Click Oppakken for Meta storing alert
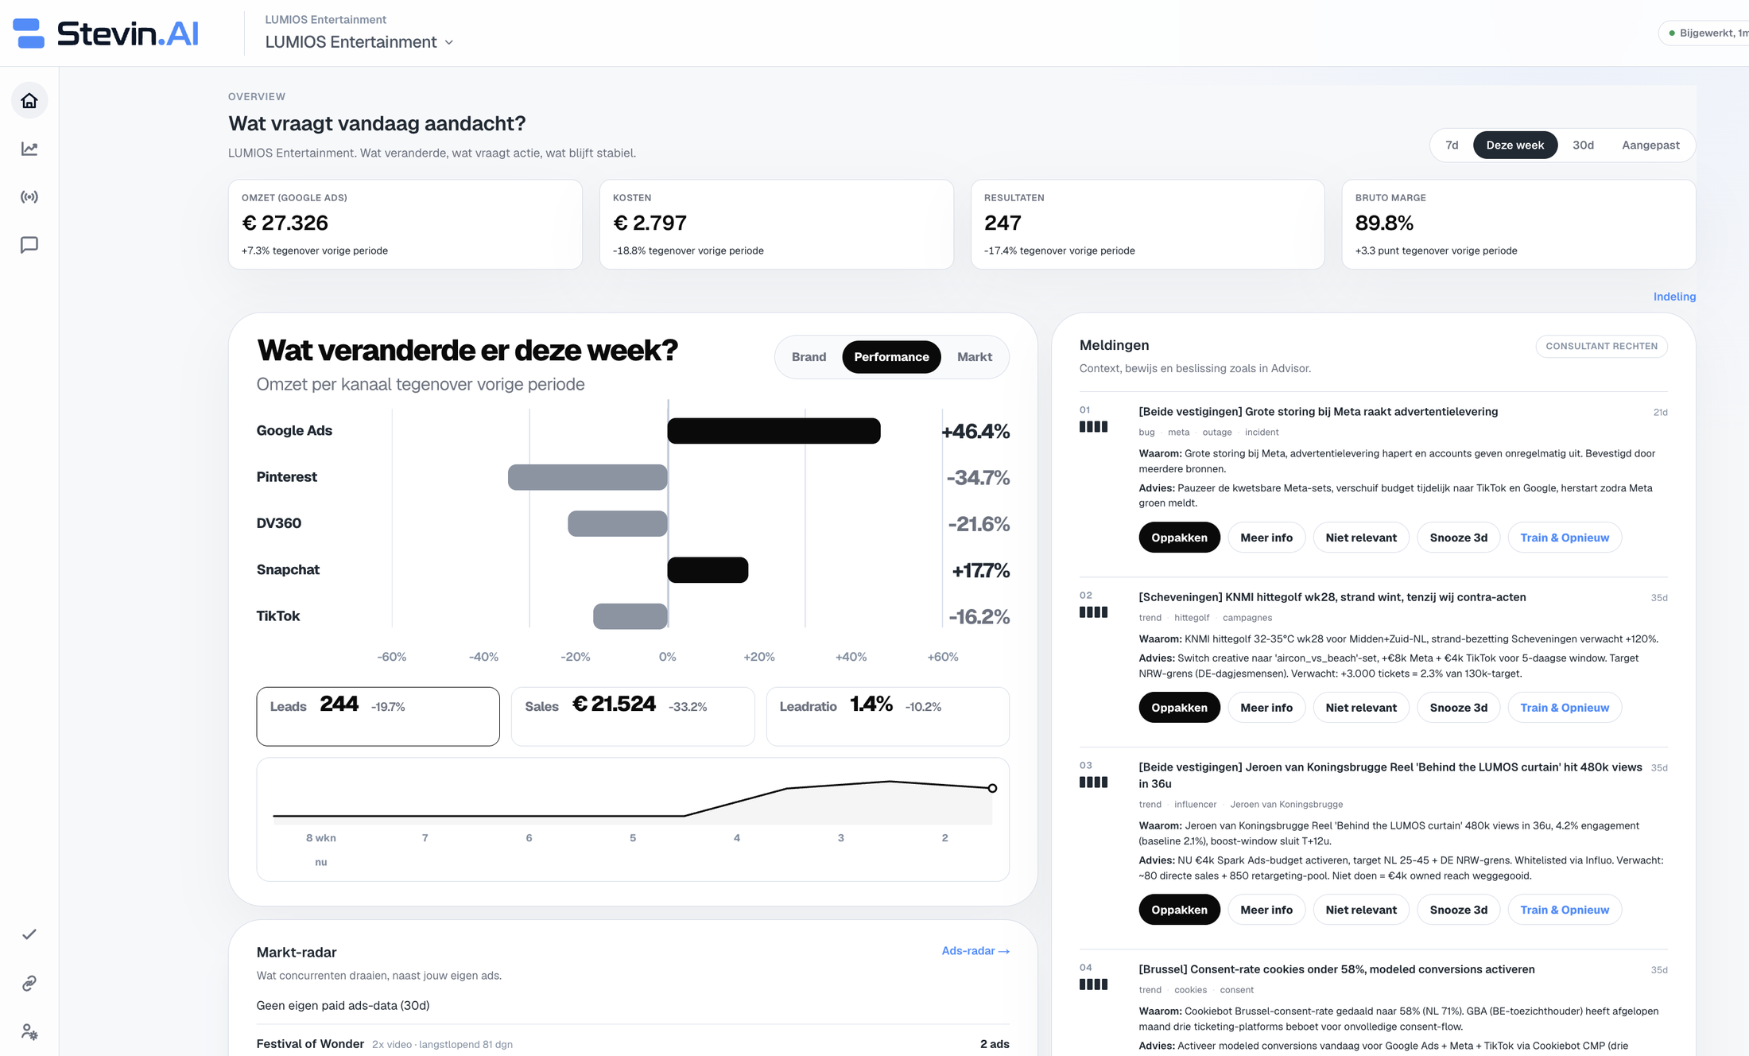The width and height of the screenshot is (1749, 1056). point(1179,538)
